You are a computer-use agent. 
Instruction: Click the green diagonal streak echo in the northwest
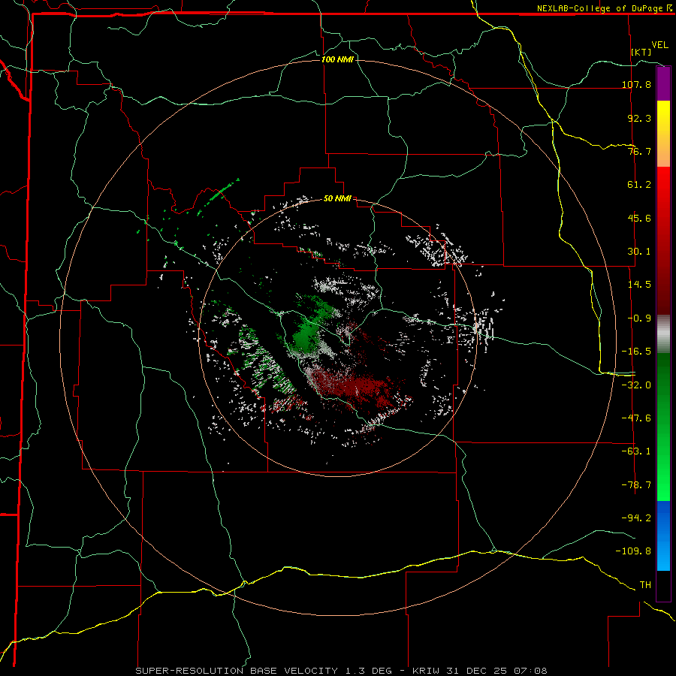pos(218,196)
